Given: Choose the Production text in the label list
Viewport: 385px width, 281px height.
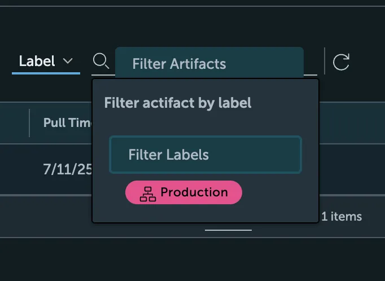Looking at the screenshot, I should [x=194, y=192].
